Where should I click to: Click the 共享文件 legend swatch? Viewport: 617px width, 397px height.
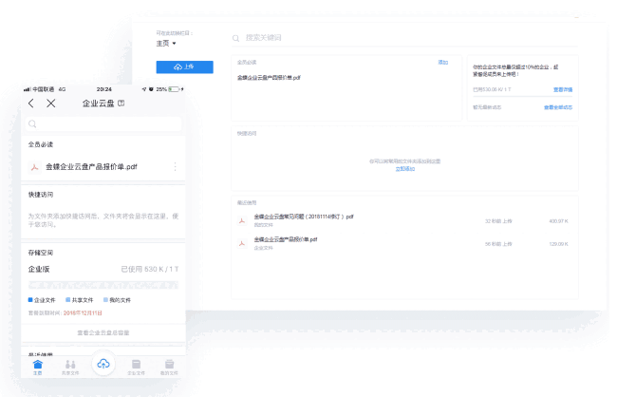point(68,300)
